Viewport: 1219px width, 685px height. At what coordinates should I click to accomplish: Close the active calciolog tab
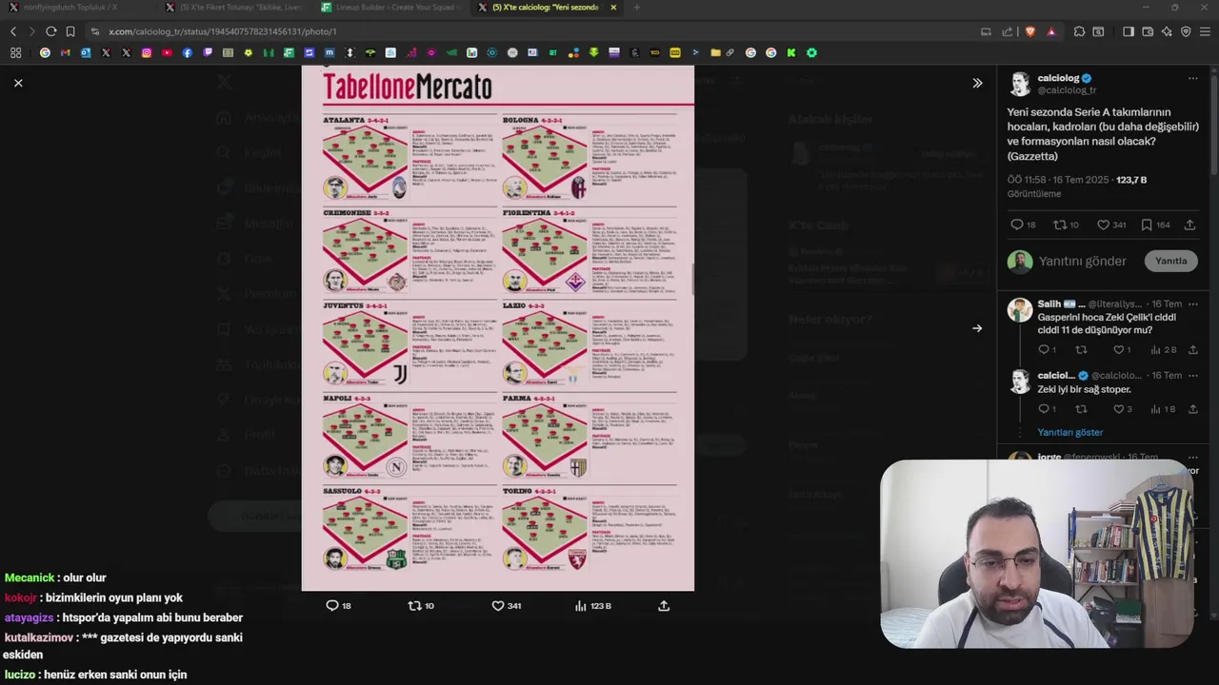tap(613, 8)
